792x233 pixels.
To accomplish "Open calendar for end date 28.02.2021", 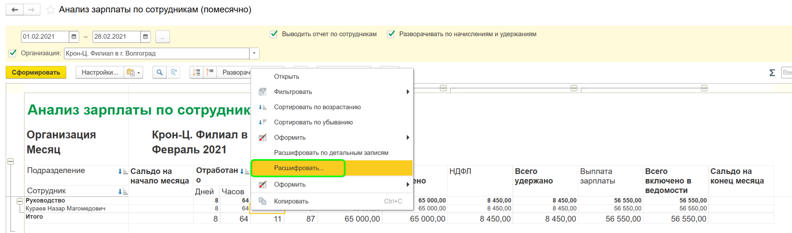I will (x=145, y=37).
